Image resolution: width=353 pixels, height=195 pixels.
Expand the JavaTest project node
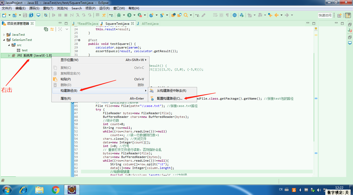point(4,35)
